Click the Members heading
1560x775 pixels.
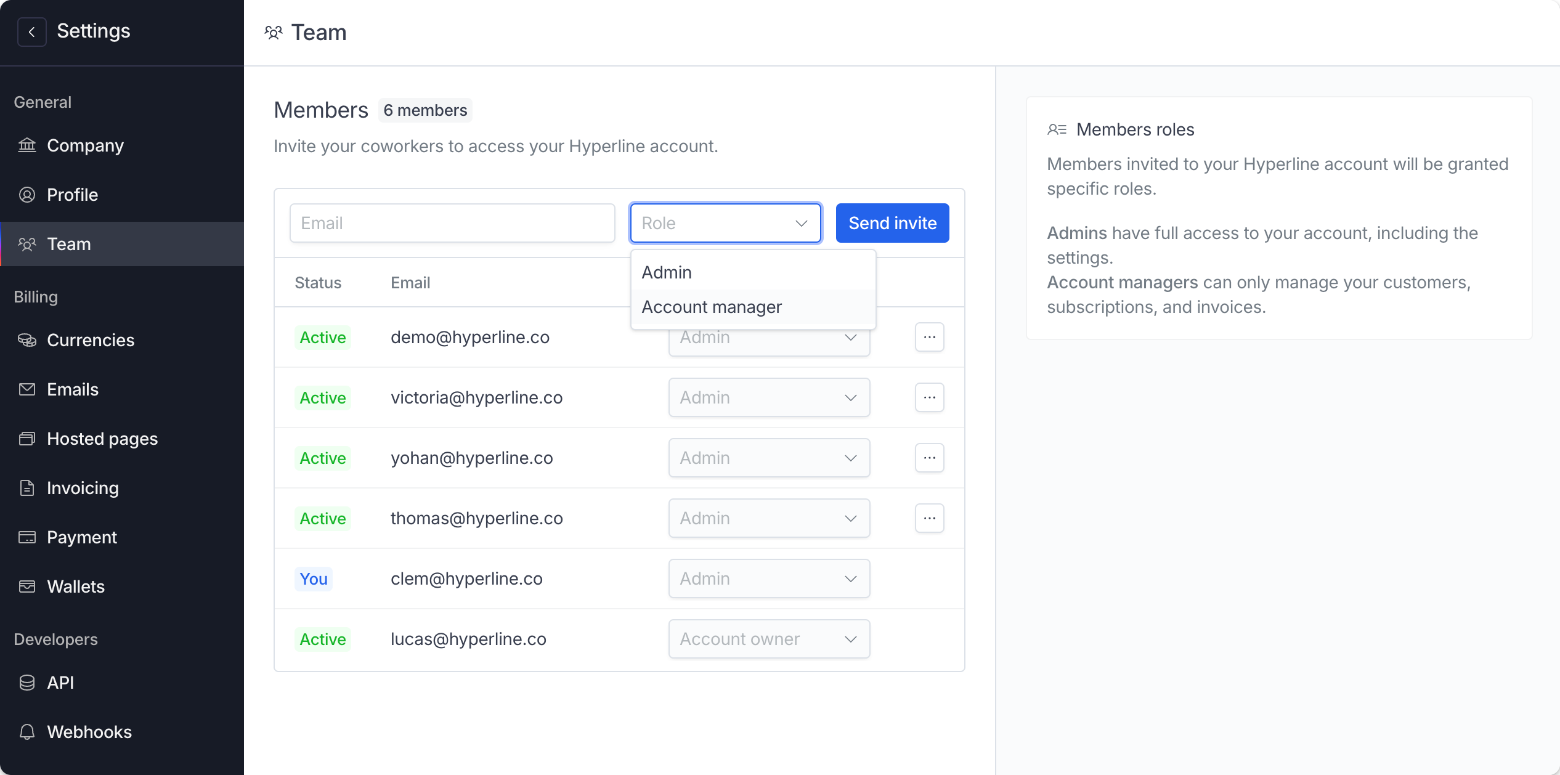point(321,110)
